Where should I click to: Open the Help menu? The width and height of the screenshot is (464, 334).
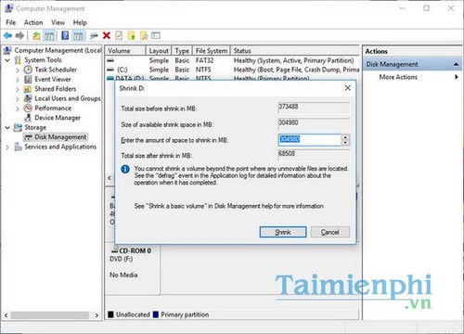pyautogui.click(x=80, y=22)
